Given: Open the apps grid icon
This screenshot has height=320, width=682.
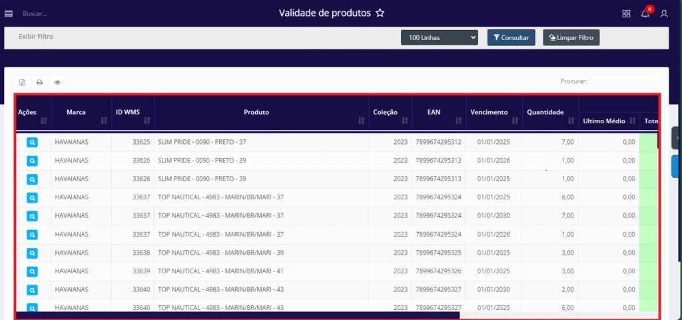Looking at the screenshot, I should click(626, 13).
